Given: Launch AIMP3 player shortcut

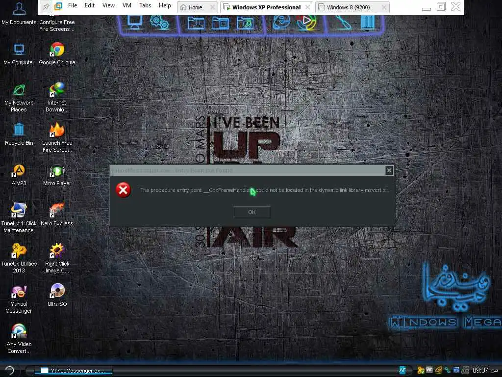Looking at the screenshot, I should 19,175.
